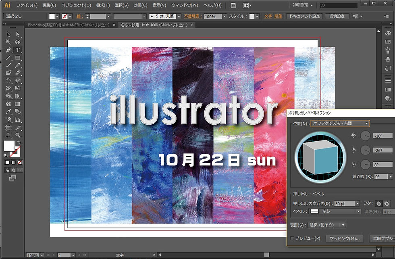Select the Column Graph tool

click(x=18, y=119)
